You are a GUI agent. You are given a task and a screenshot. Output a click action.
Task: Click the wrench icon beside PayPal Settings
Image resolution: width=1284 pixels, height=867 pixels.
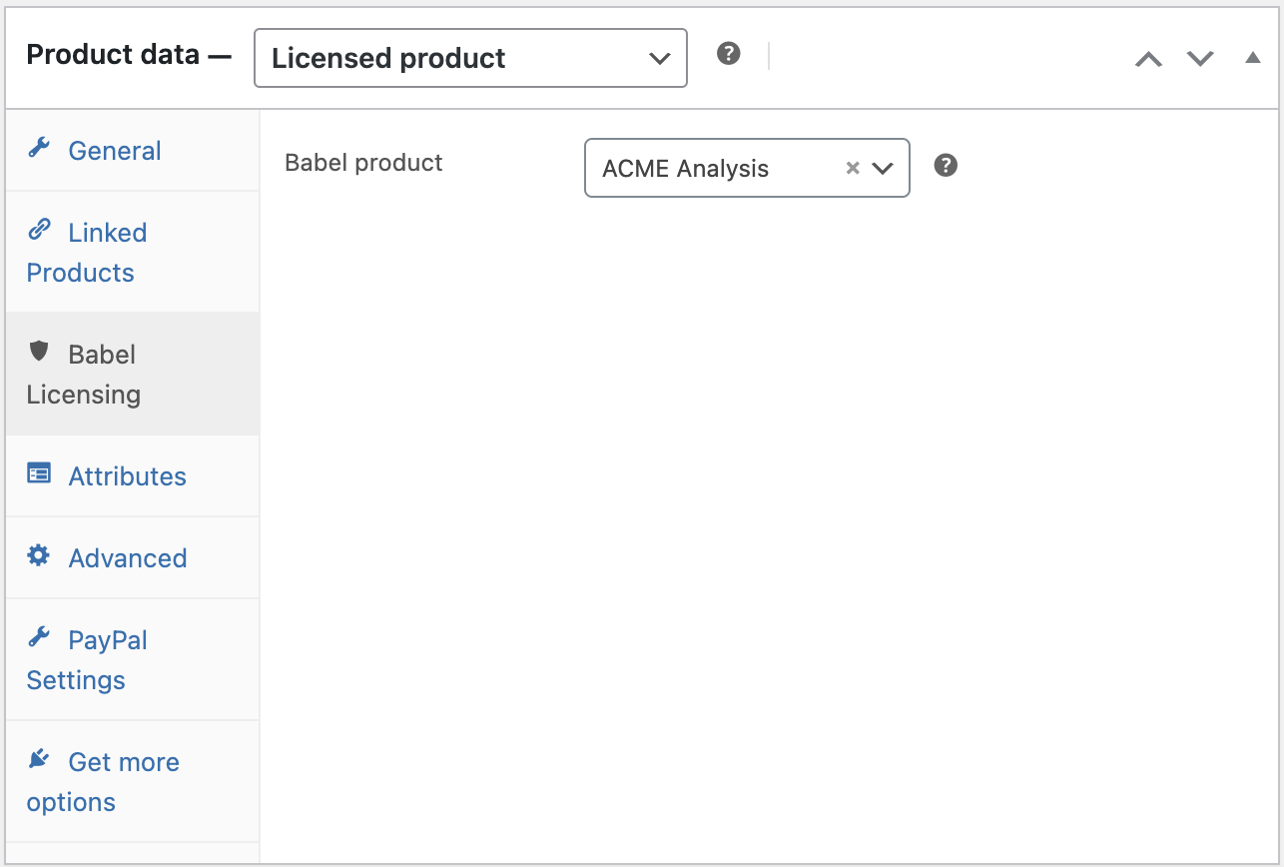pos(39,637)
